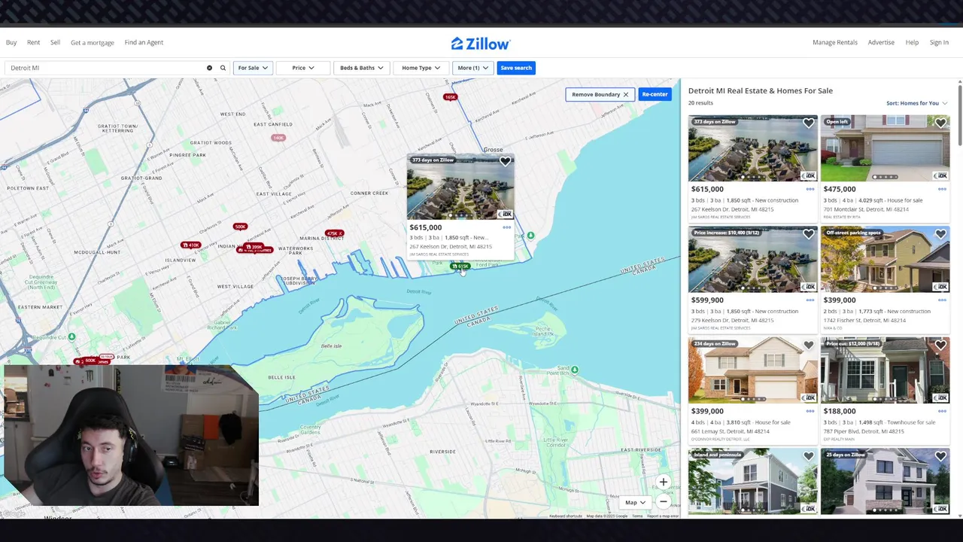Open the Buy menu
The image size is (963, 542).
click(11, 42)
